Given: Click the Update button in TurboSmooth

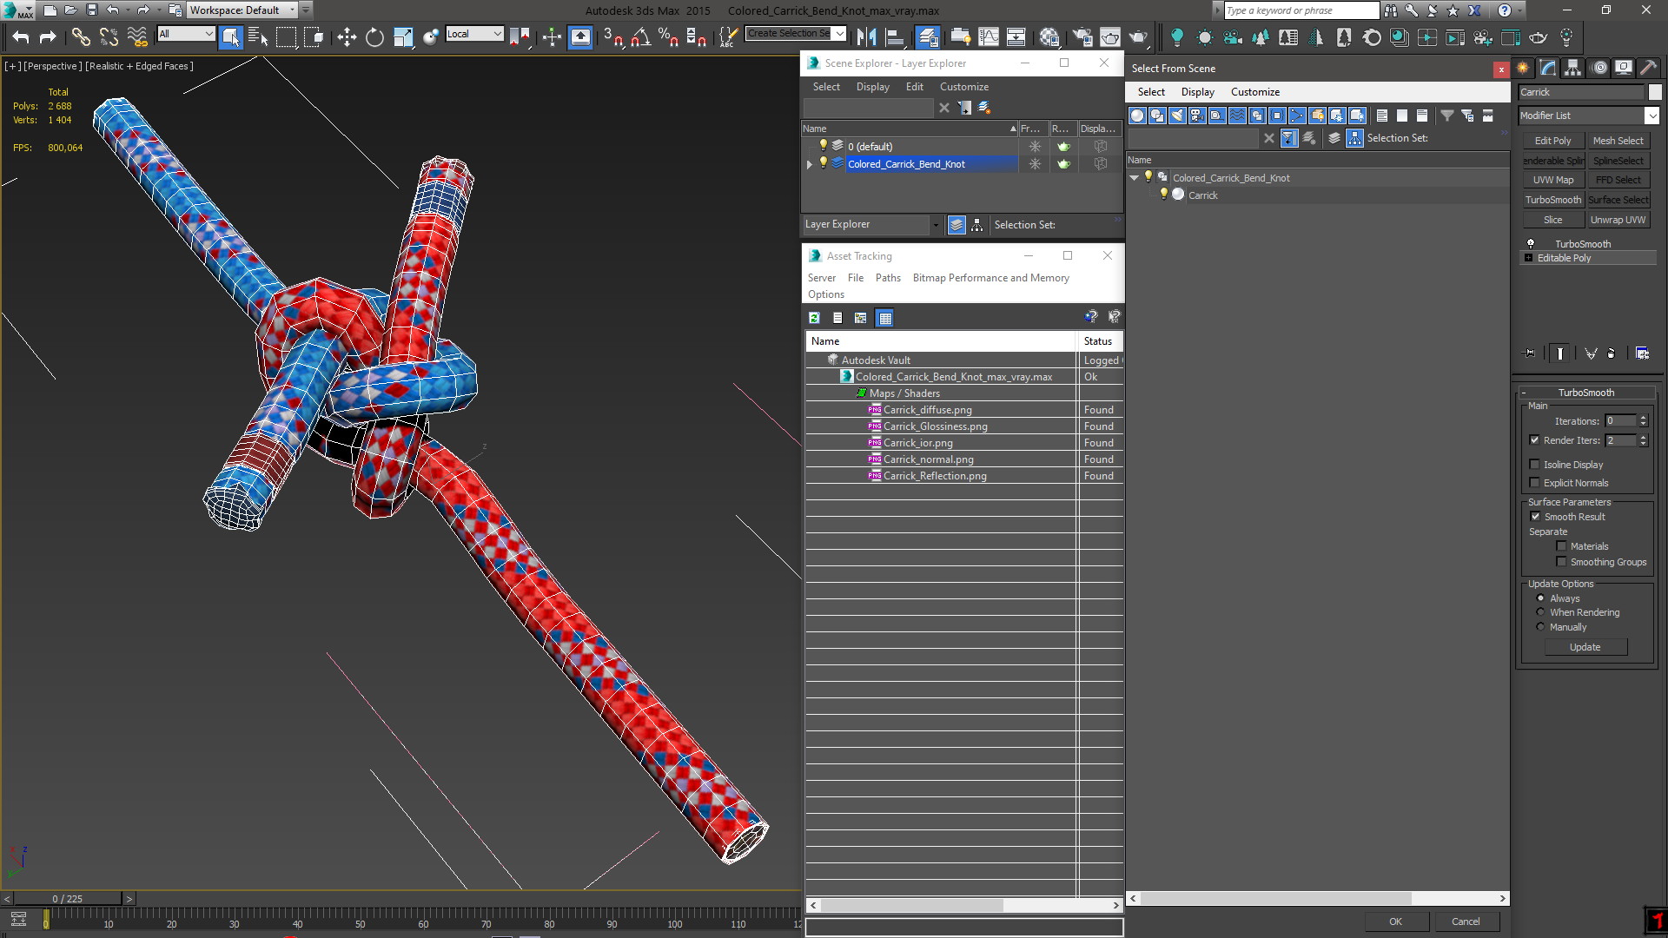Looking at the screenshot, I should 1585,647.
